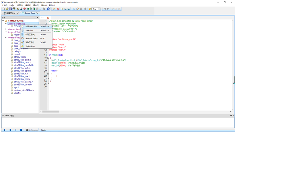Screen dimensions: 307x172
Task: Collapse the STM32F401VE project node
Action: coord(3,21)
